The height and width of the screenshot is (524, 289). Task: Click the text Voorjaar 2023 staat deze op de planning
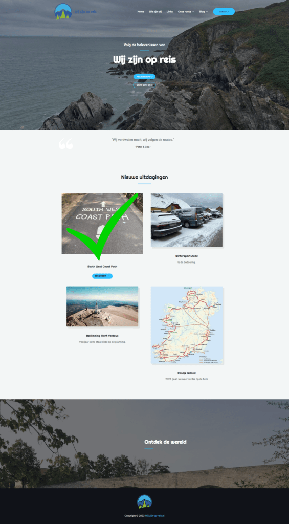click(102, 342)
